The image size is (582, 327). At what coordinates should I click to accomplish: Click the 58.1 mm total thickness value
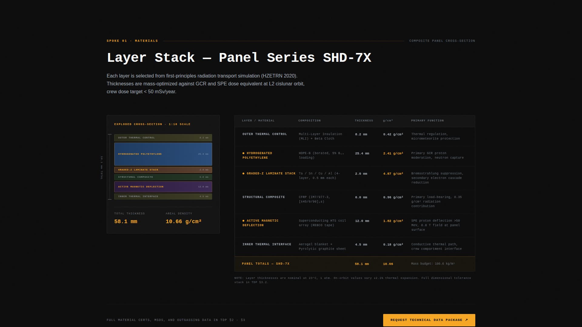click(x=125, y=222)
